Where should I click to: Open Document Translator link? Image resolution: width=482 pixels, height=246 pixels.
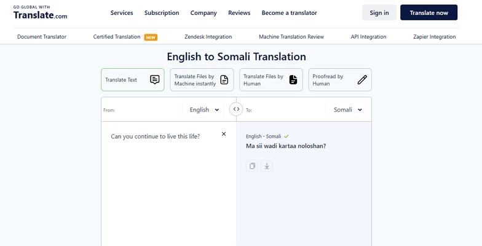[x=42, y=37]
